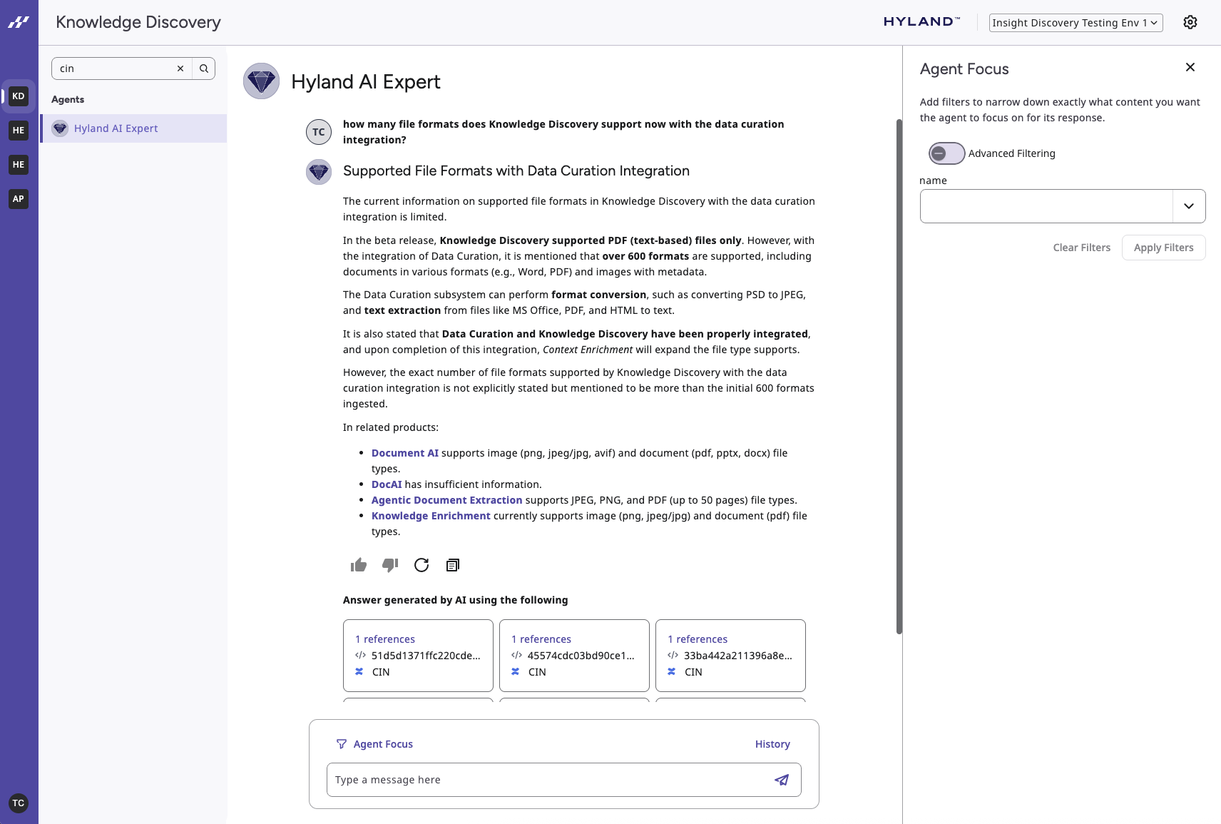Screen dimensions: 1221x824
Task: Click the Knowledge Discovery title
Action: (x=138, y=22)
